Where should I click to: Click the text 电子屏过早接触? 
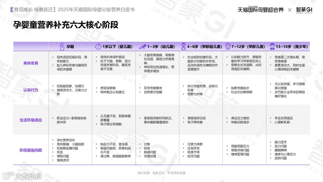[x=111, y=124]
